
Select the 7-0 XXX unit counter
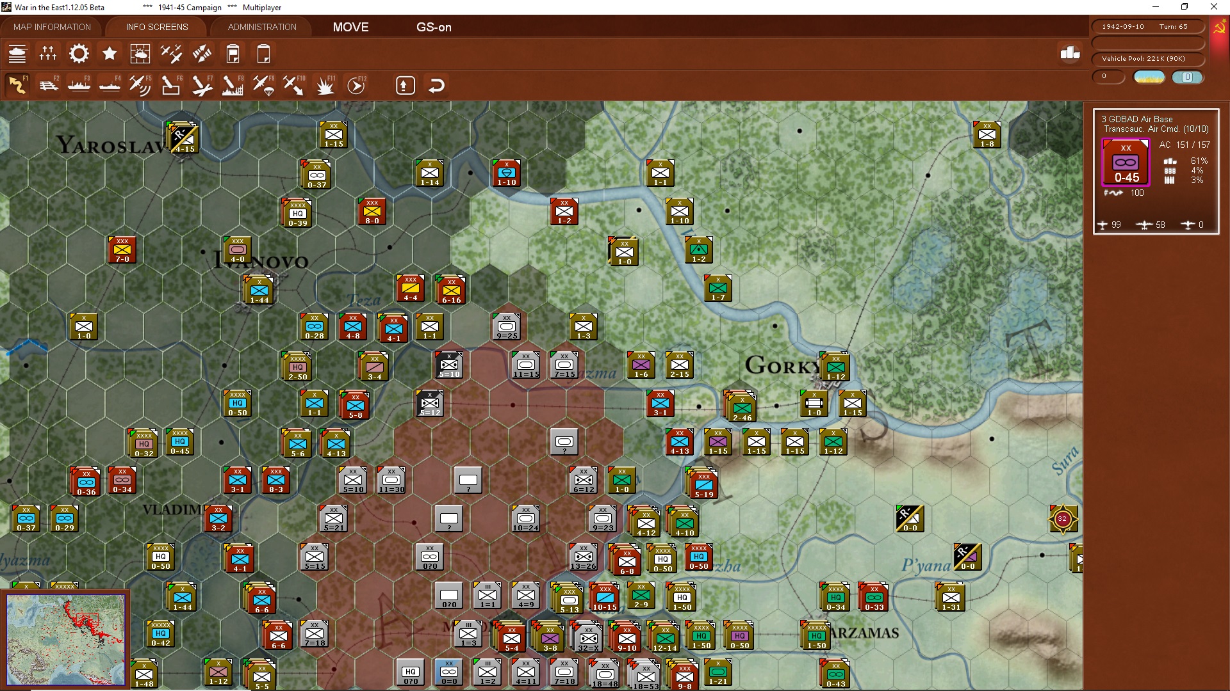(x=122, y=250)
